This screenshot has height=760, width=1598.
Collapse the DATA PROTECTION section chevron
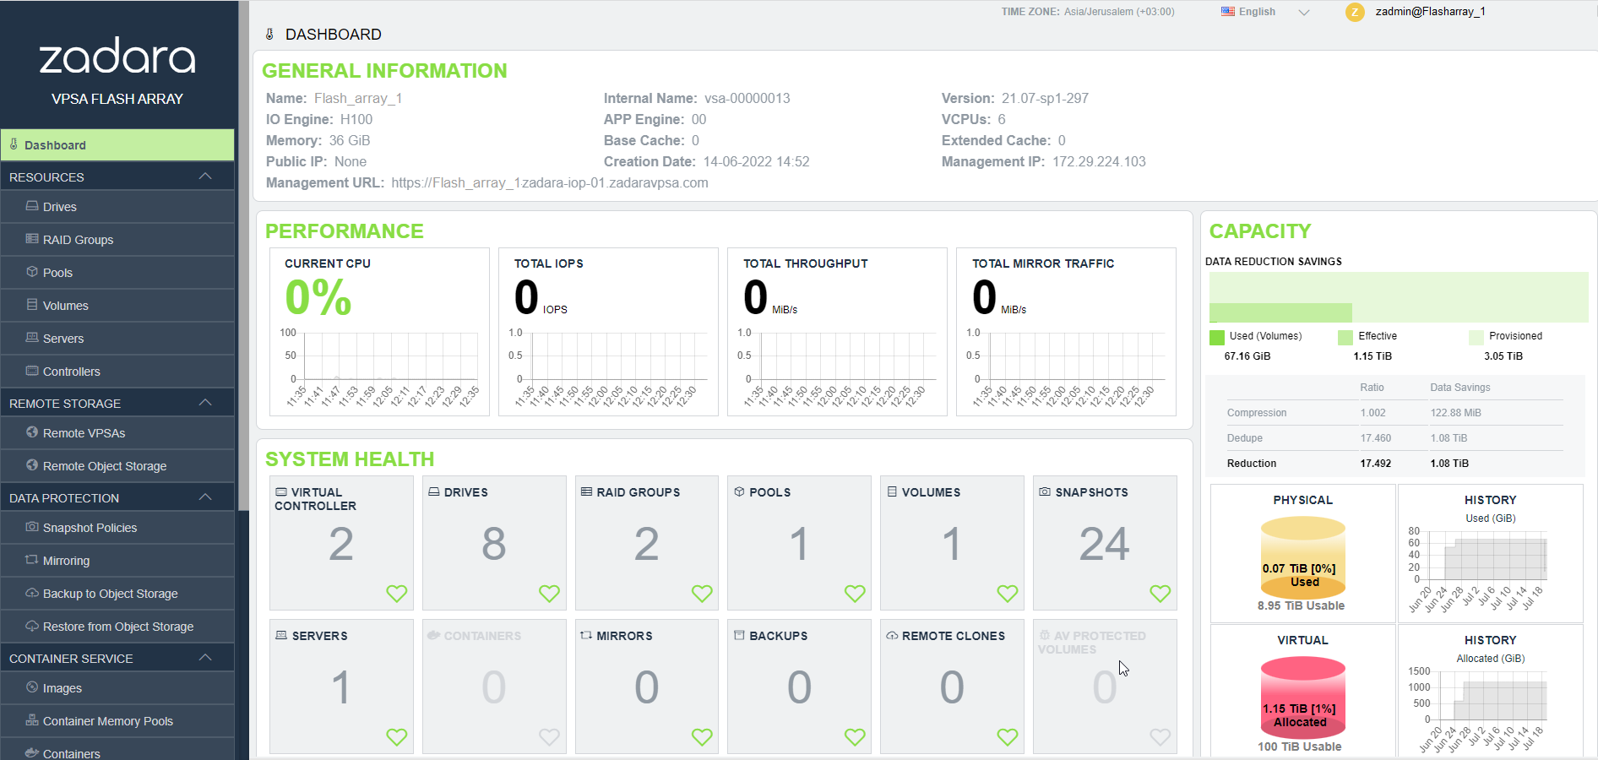click(x=205, y=497)
